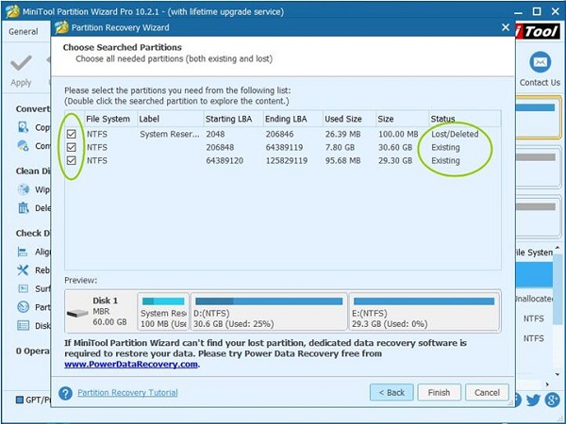The height and width of the screenshot is (424, 566).
Task: Sort by Used Size column header
Action: tap(349, 119)
